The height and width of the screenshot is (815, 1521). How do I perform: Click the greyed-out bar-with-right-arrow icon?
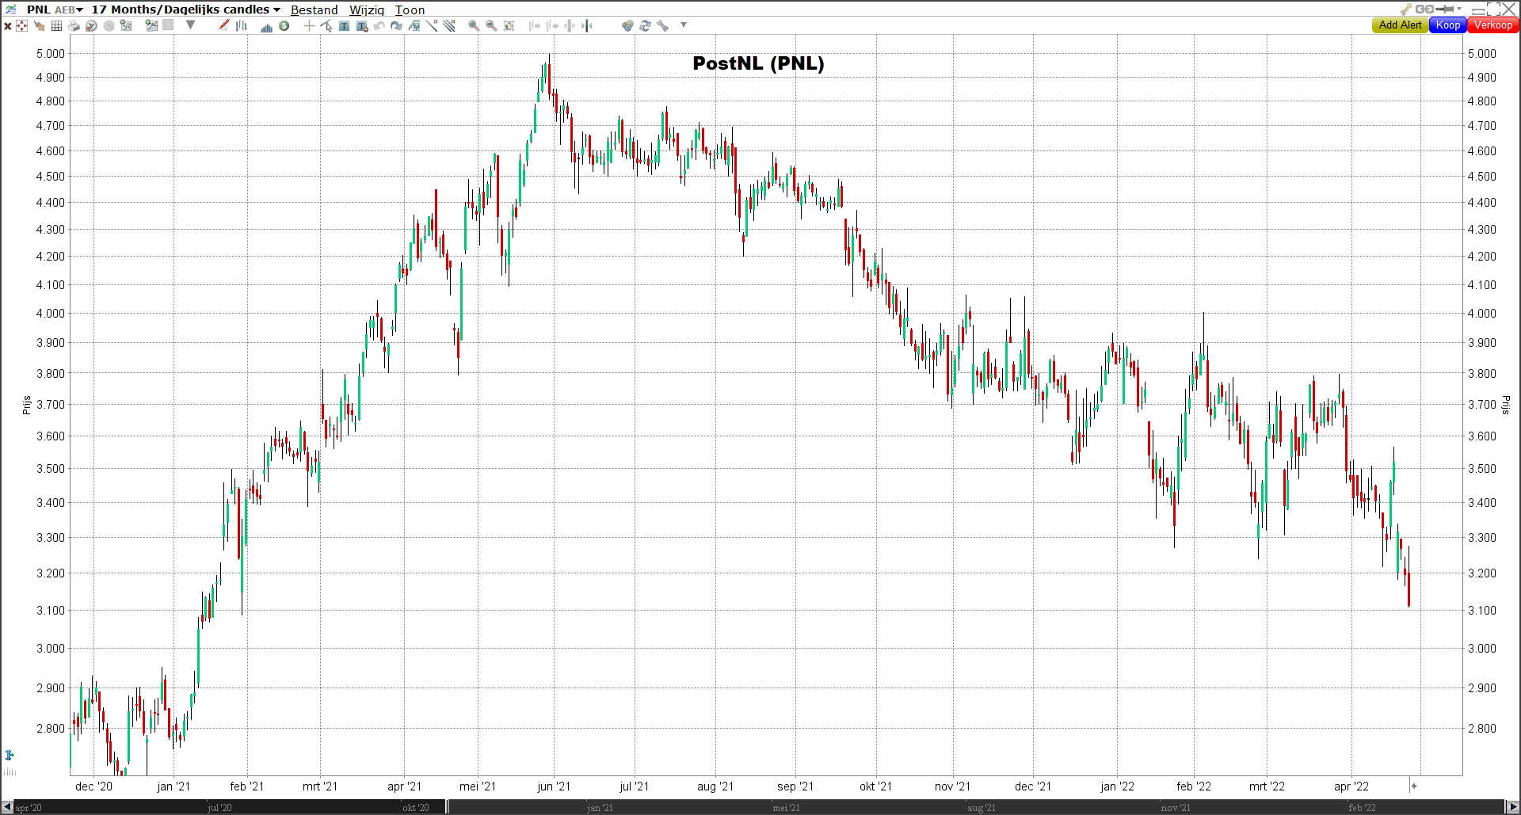coord(535,25)
